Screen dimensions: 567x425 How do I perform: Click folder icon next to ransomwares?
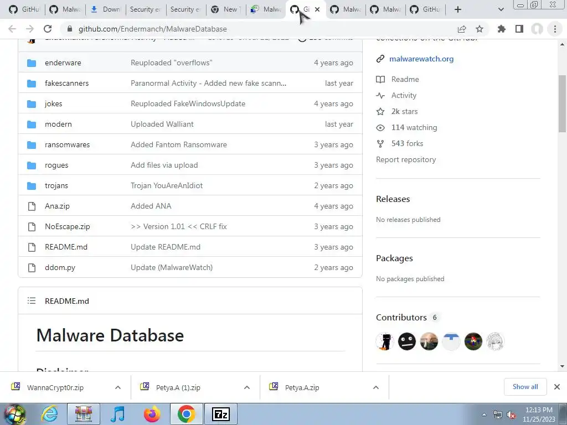[x=32, y=145]
